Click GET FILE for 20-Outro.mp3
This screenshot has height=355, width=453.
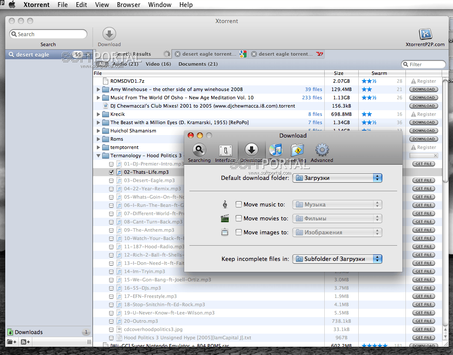(x=423, y=321)
